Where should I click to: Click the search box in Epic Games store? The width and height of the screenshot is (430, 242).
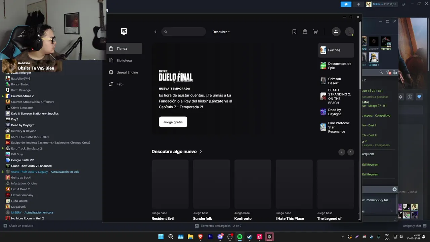pyautogui.click(x=184, y=32)
